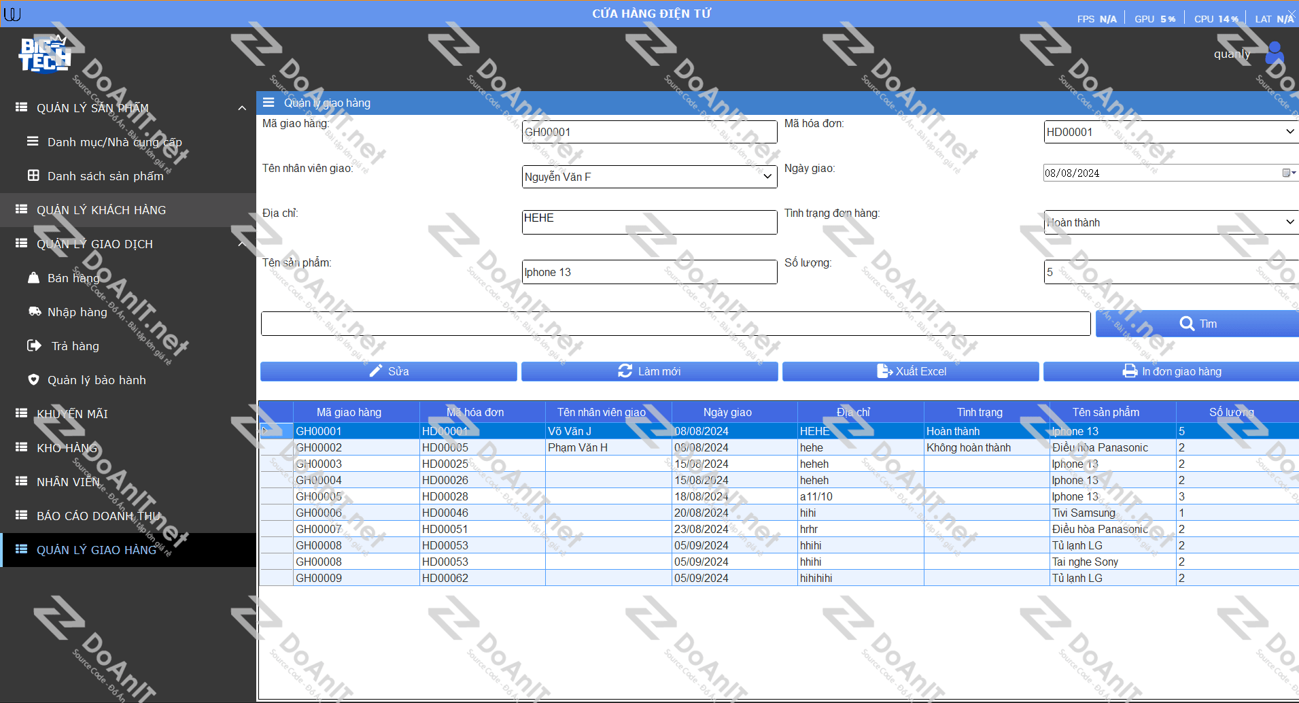The height and width of the screenshot is (703, 1299).
Task: Click the truck icon for Nhập hàng
Action: tap(34, 311)
